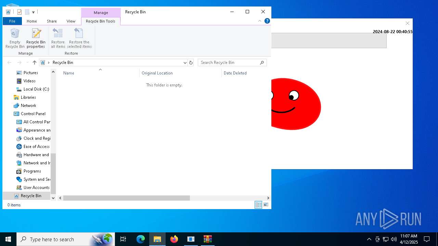The width and height of the screenshot is (438, 246).
Task: Click the Forward navigation arrow
Action: 20,63
